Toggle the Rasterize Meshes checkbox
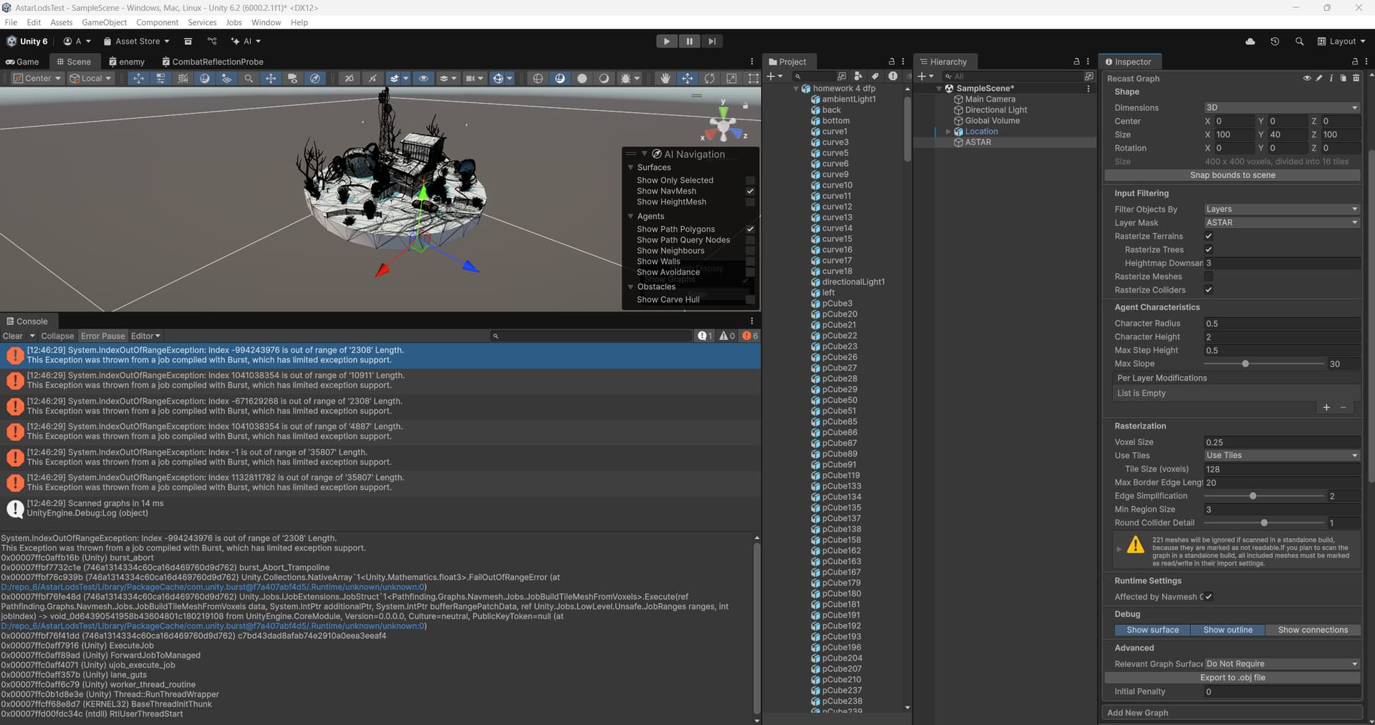1375x725 pixels. click(x=1209, y=276)
